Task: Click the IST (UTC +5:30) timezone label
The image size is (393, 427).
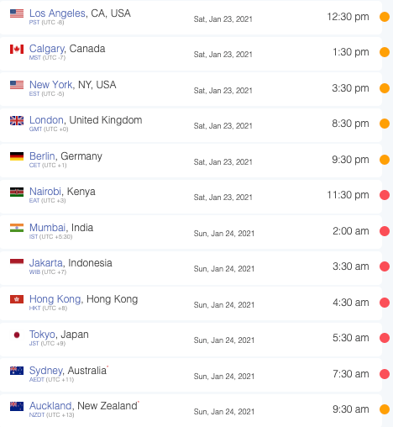Action: point(50,237)
